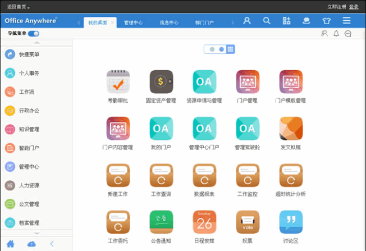The image size is (366, 251).
Task: Switch to the 信息中心 tab
Action: [169, 22]
